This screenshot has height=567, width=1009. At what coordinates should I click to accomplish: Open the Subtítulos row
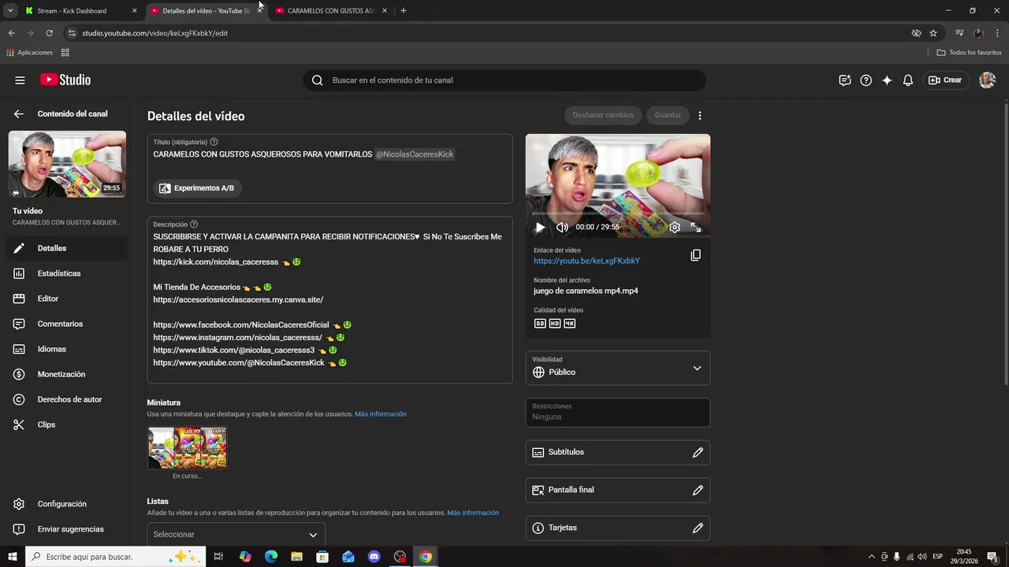(x=618, y=453)
